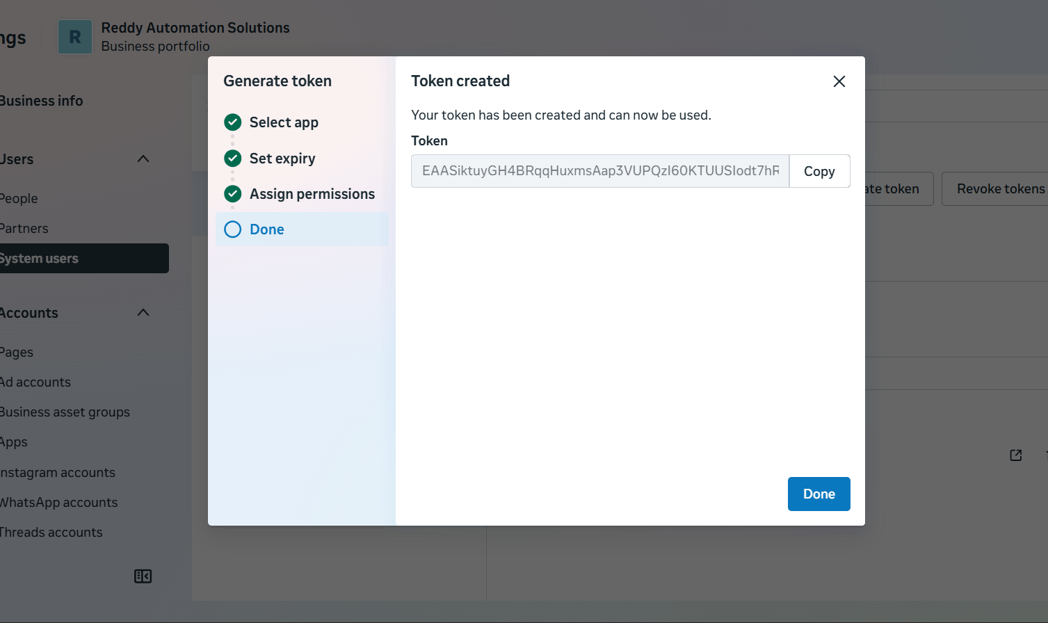The width and height of the screenshot is (1048, 623).
Task: Click the Select app green checkmark icon
Action: 233,122
